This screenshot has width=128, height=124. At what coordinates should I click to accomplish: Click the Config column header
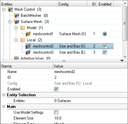click(x=72, y=4)
